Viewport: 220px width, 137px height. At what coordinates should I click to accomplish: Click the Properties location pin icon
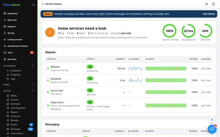(x=8, y=75)
